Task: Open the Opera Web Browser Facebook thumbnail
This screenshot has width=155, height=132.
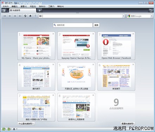Action: tap(116, 46)
